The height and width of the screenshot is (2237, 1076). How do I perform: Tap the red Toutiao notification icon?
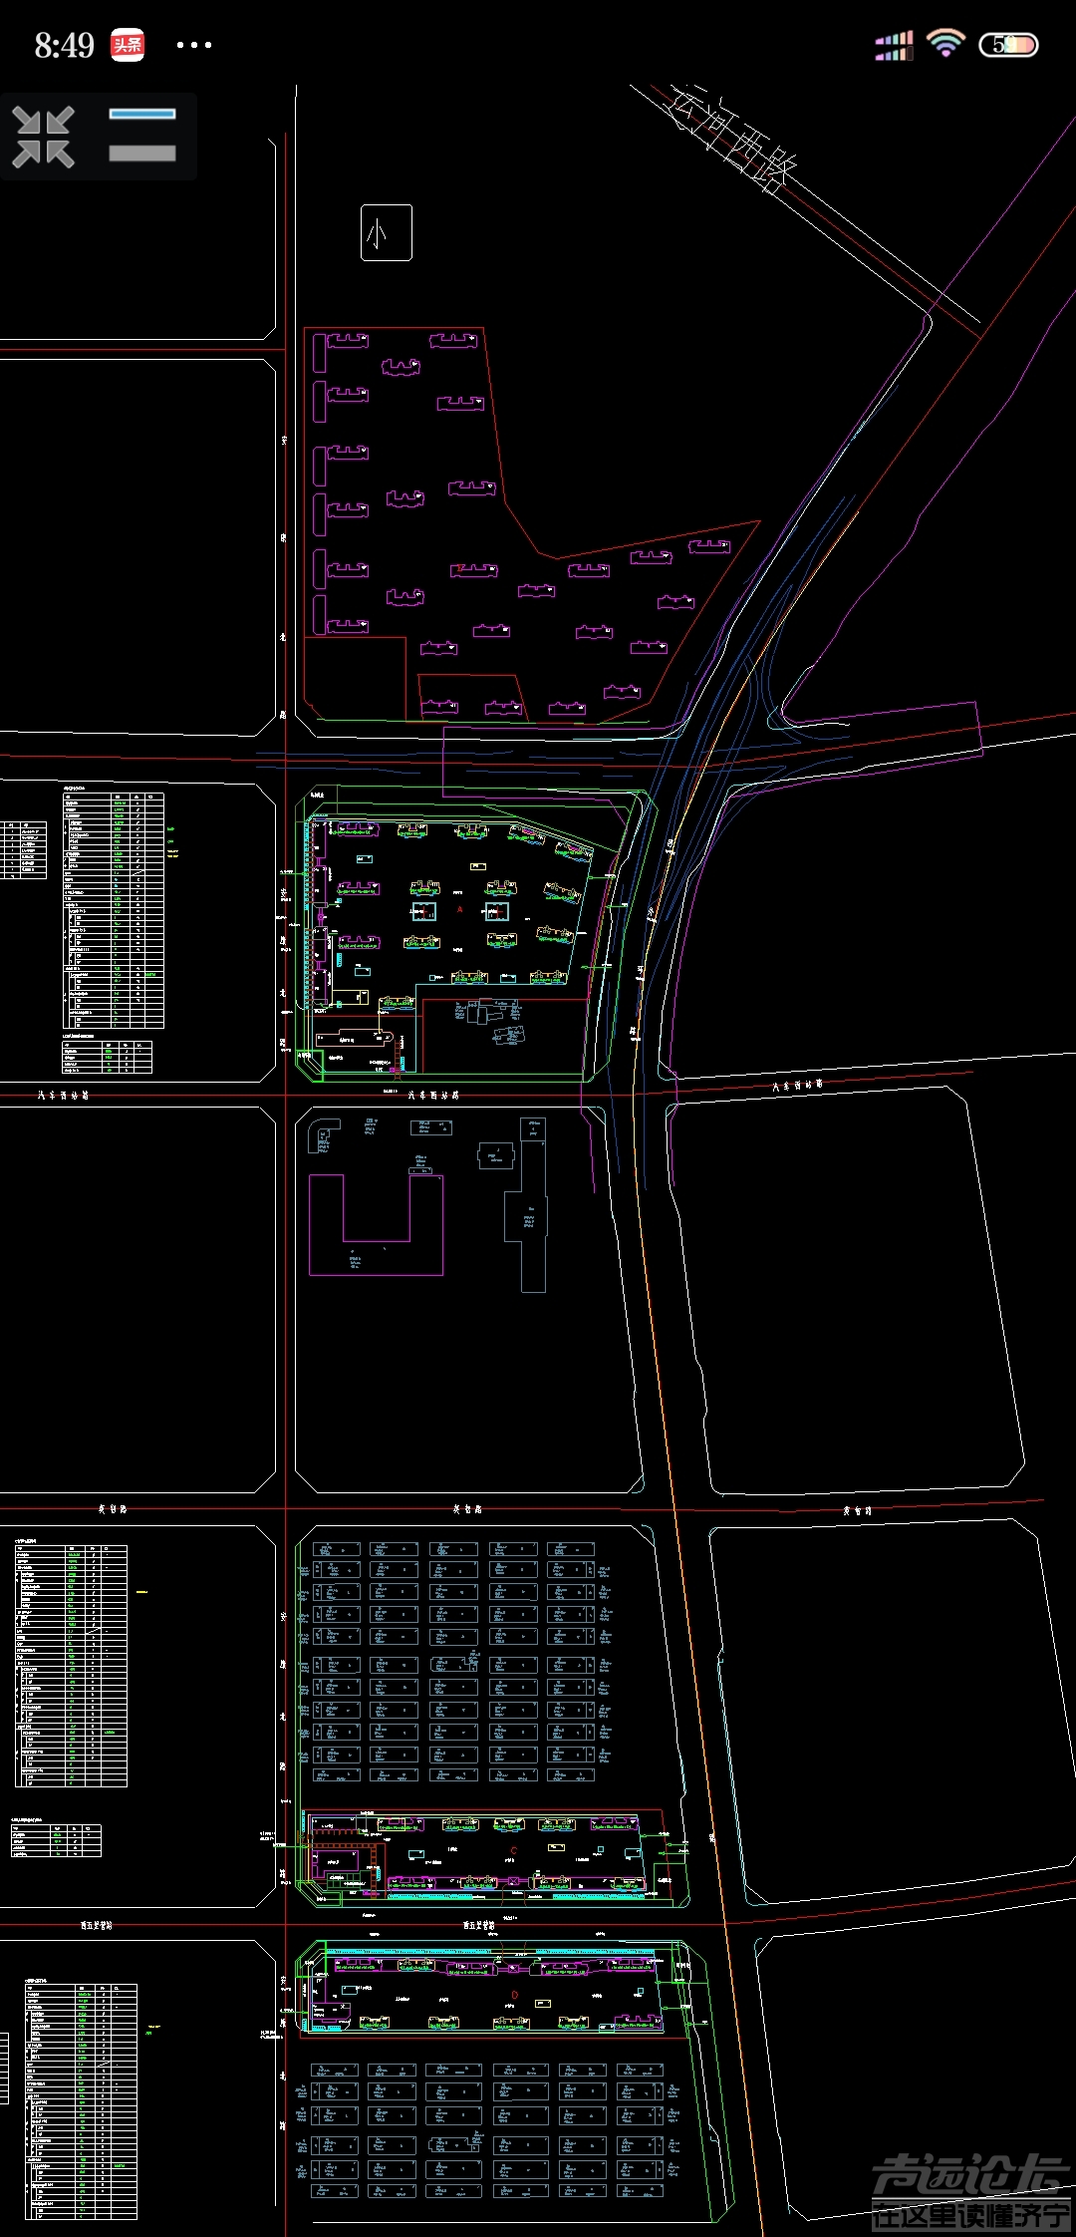point(128,45)
